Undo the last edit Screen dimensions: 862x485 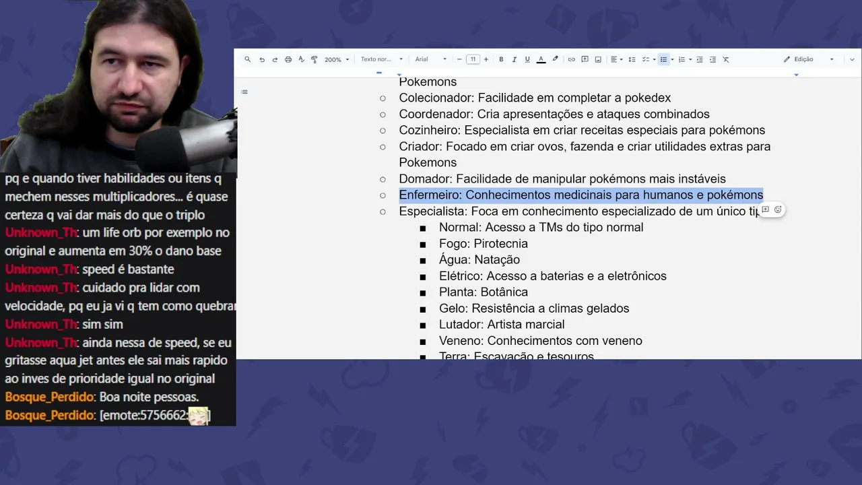[x=262, y=59]
